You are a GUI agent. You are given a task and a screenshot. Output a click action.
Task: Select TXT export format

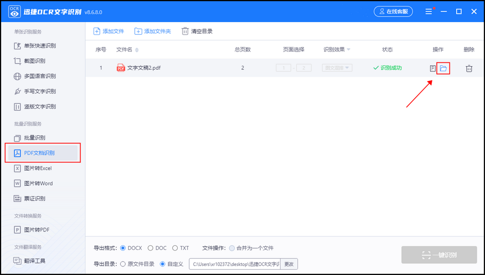point(181,248)
